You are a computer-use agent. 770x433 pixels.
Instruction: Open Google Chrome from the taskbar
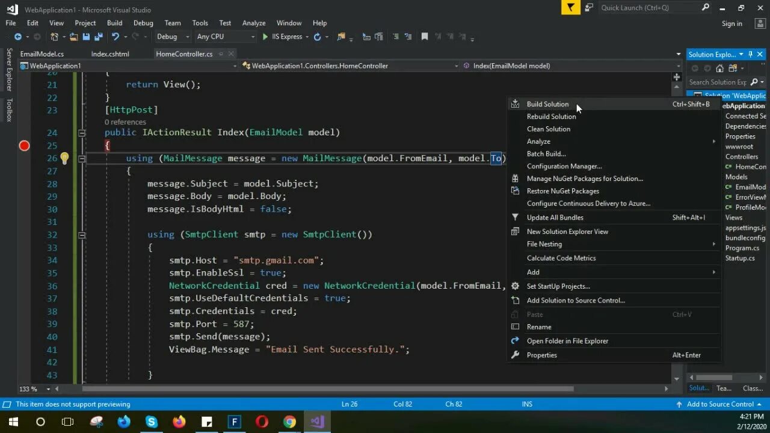click(x=289, y=422)
